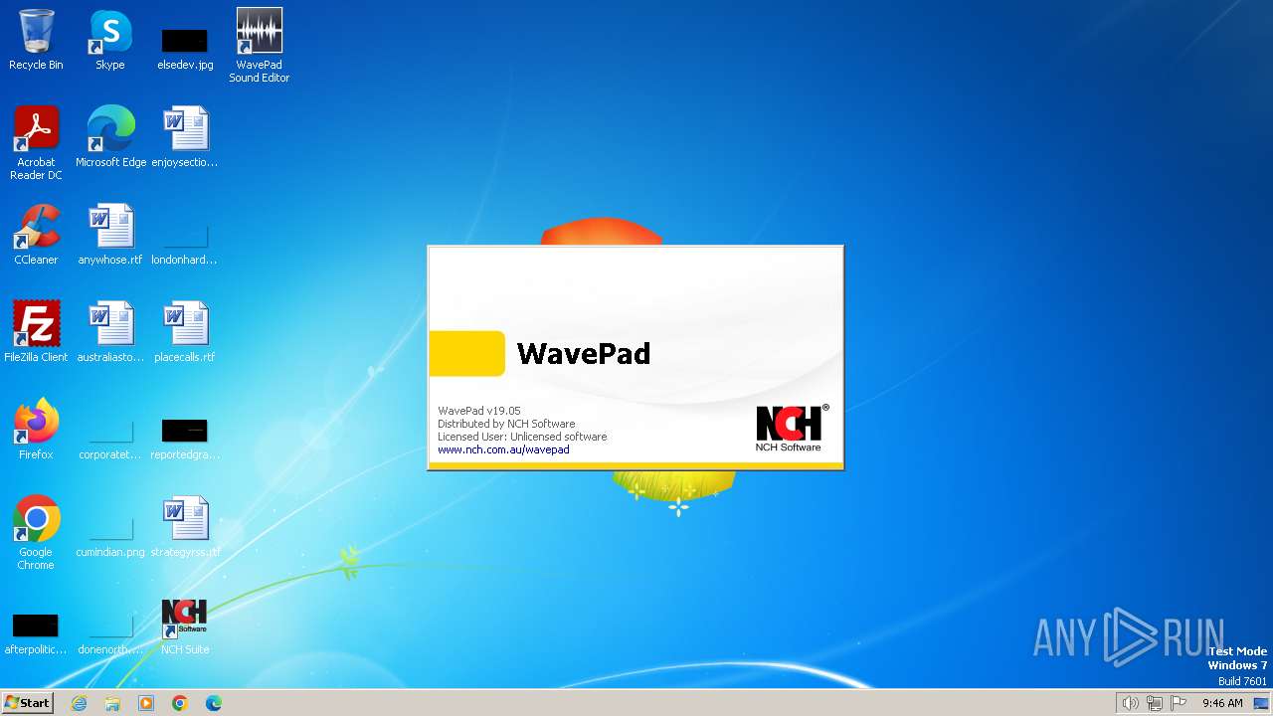Click the Distributed by NCH Software text
Screen dimensions: 1273x716
[506, 424]
